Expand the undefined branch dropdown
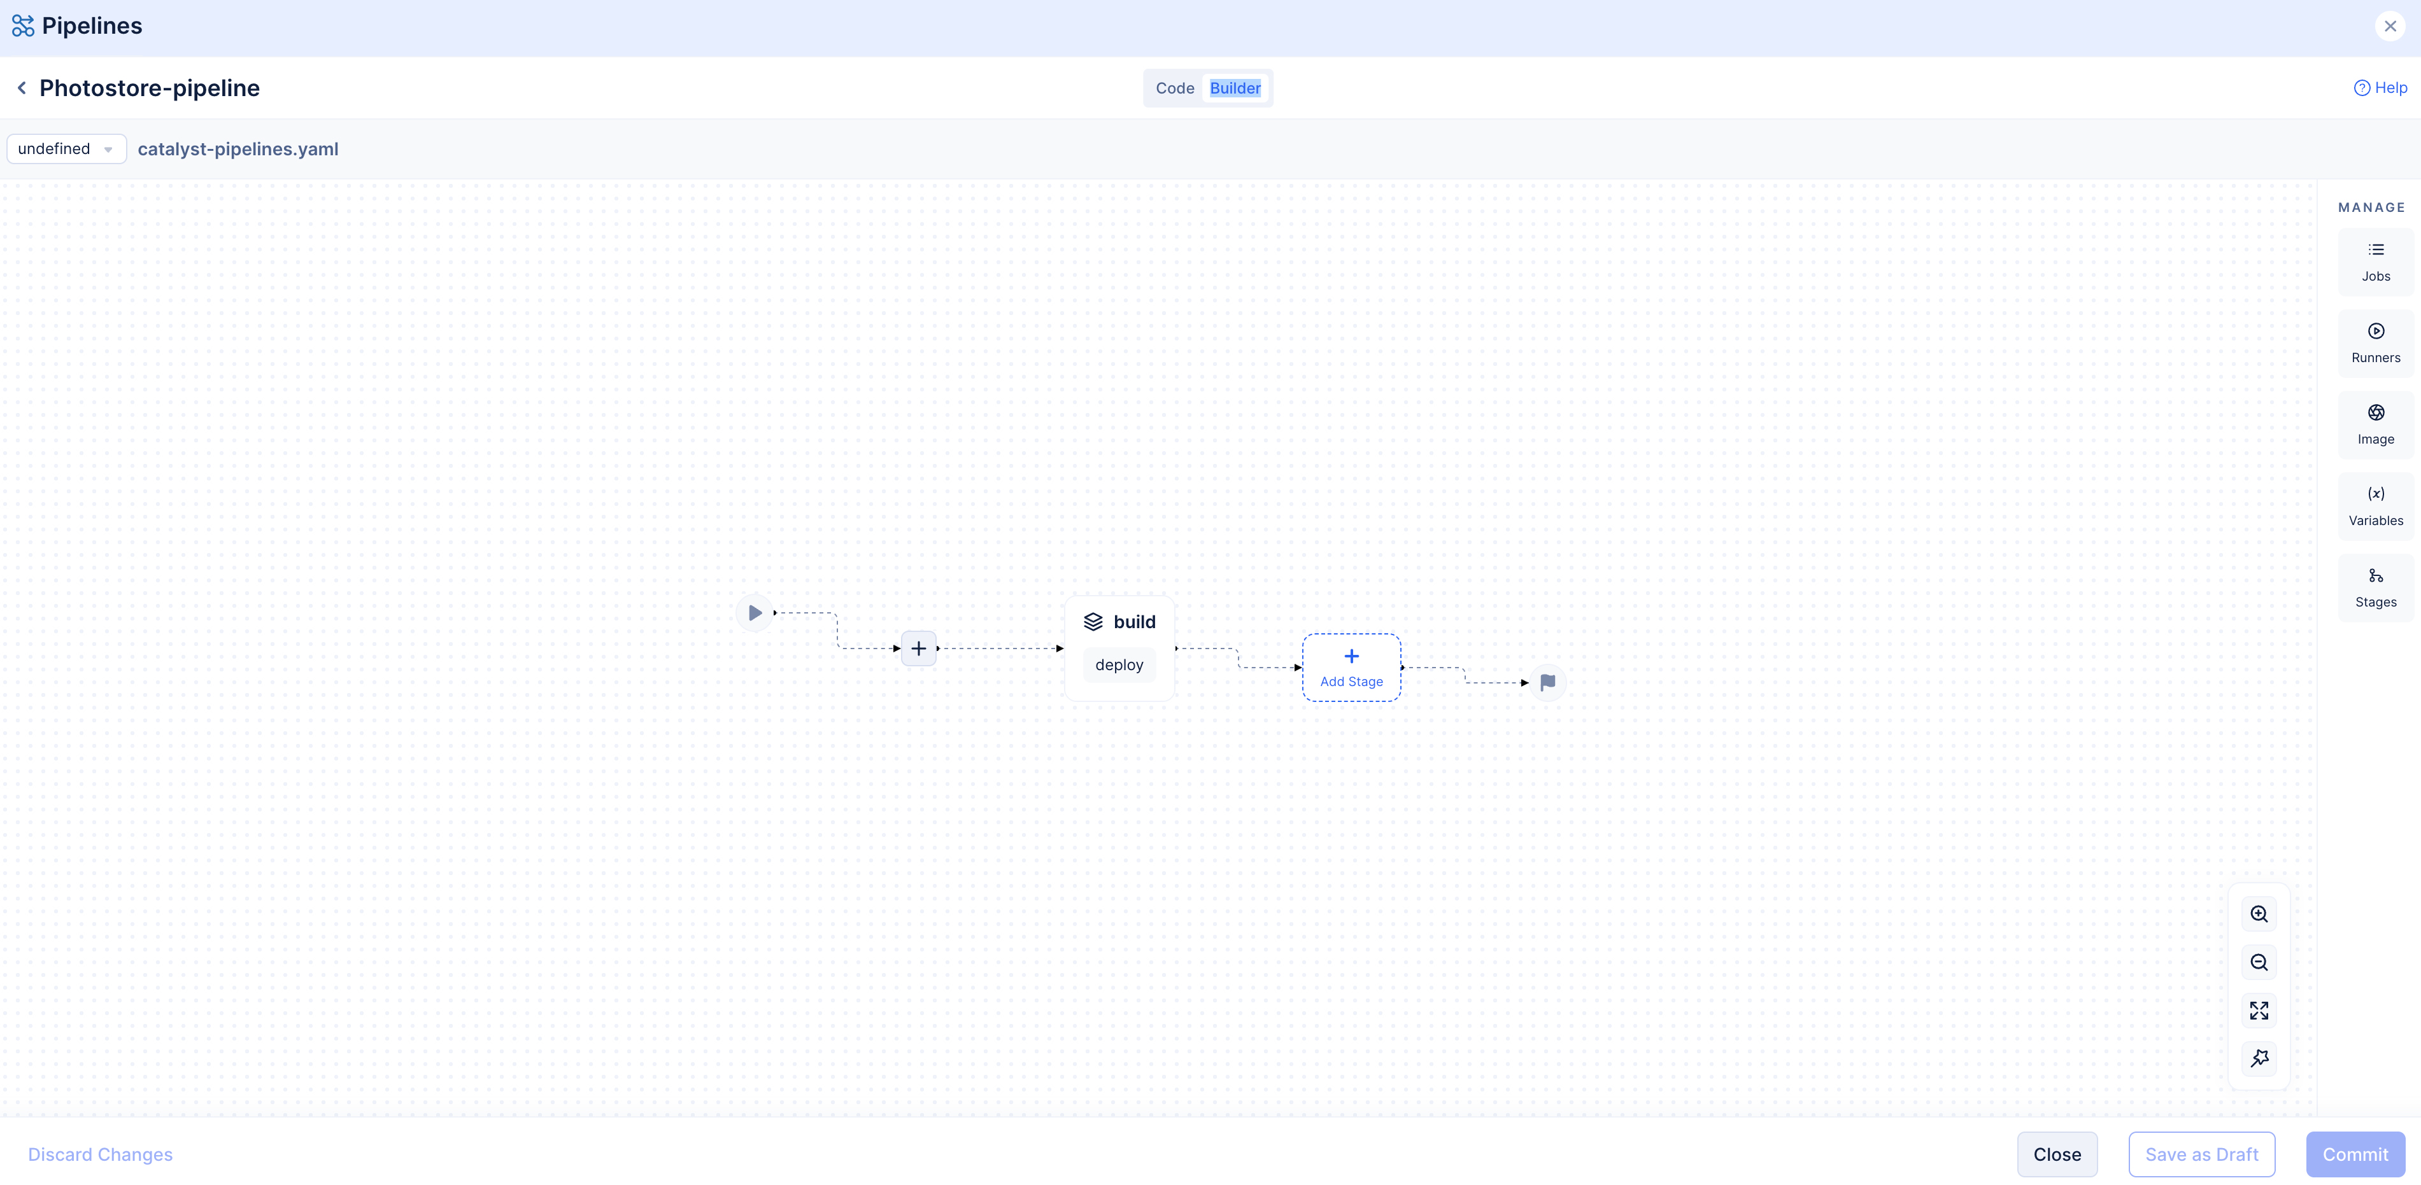 [67, 150]
